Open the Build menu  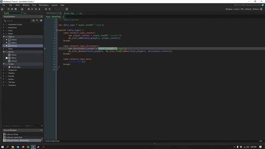tap(17, 5)
